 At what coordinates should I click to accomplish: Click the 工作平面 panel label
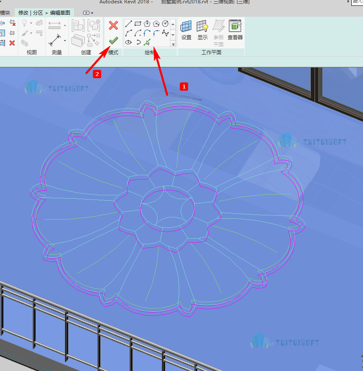211,53
